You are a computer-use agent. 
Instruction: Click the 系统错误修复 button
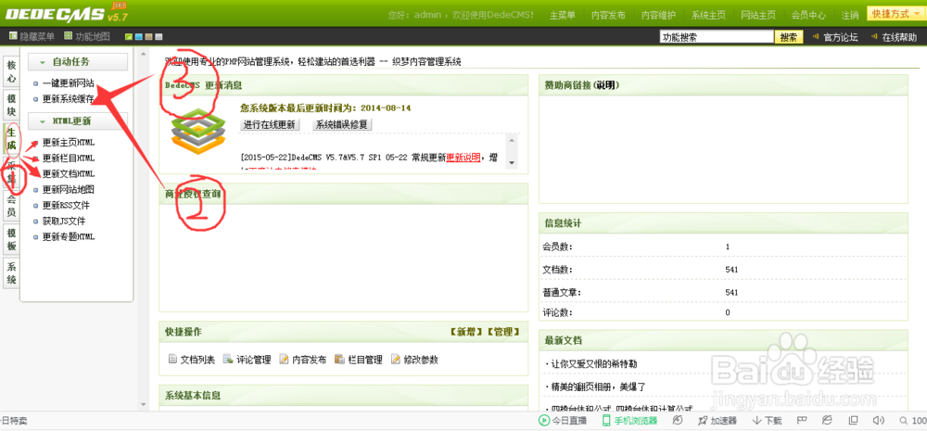[342, 125]
